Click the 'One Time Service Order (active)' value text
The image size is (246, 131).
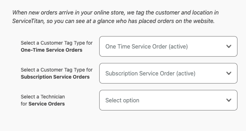coord(147,47)
